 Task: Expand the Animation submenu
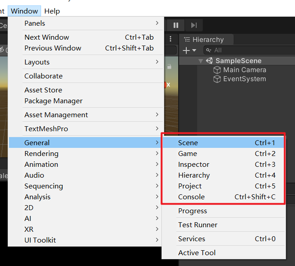click(86, 165)
